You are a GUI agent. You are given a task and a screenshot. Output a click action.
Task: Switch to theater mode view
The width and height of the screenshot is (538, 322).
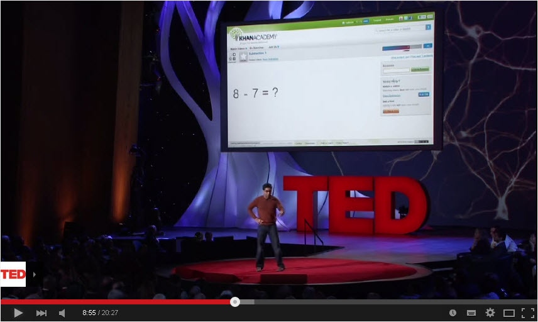point(509,313)
